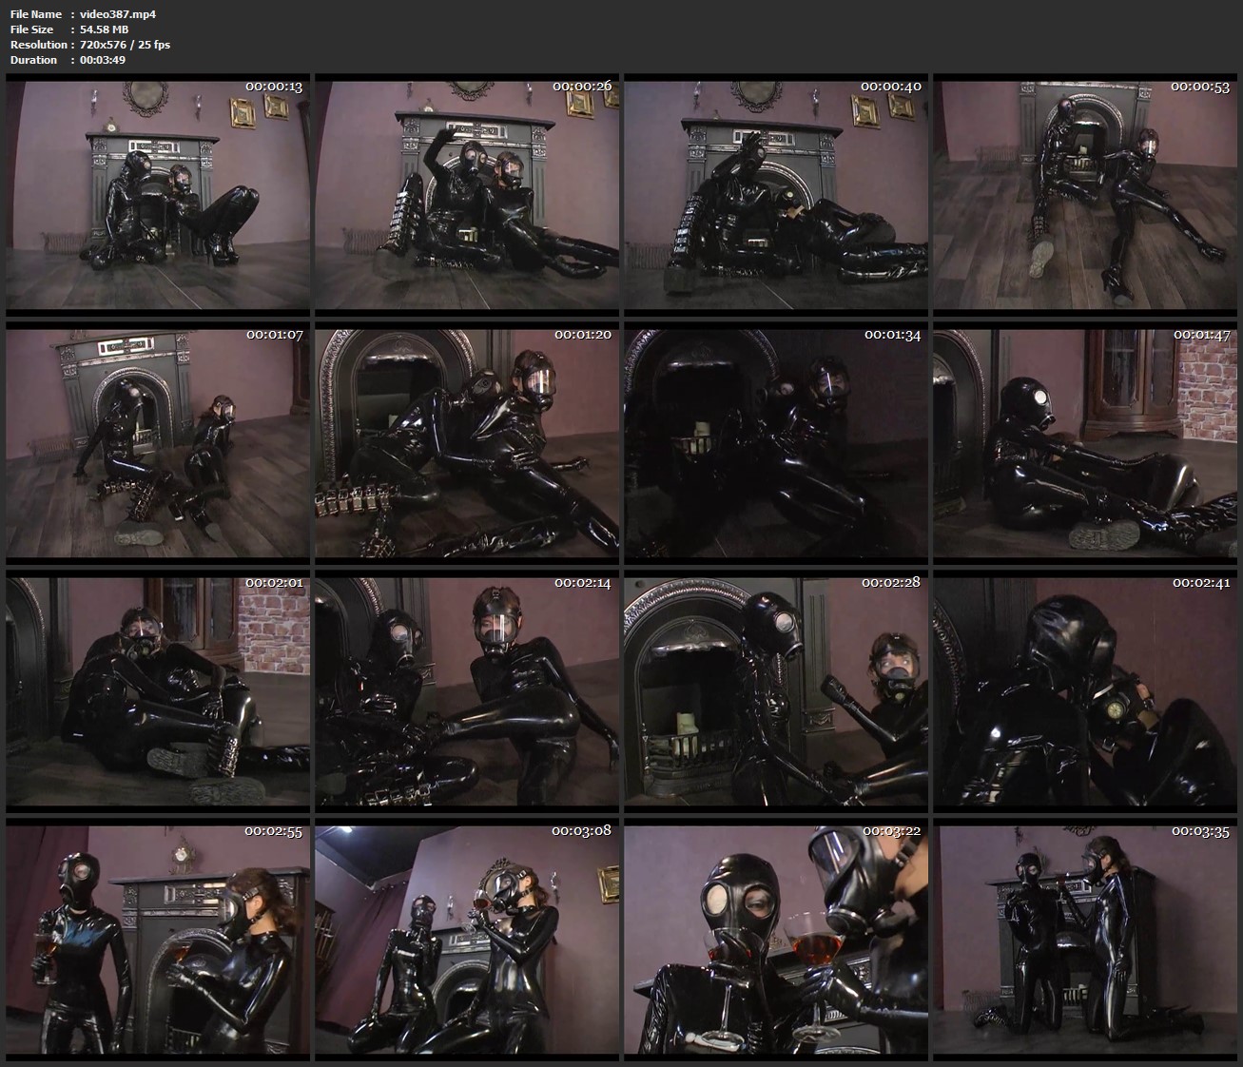Viewport: 1243px width, 1067px height.
Task: Click the 'Duration' label
Action: [x=33, y=60]
